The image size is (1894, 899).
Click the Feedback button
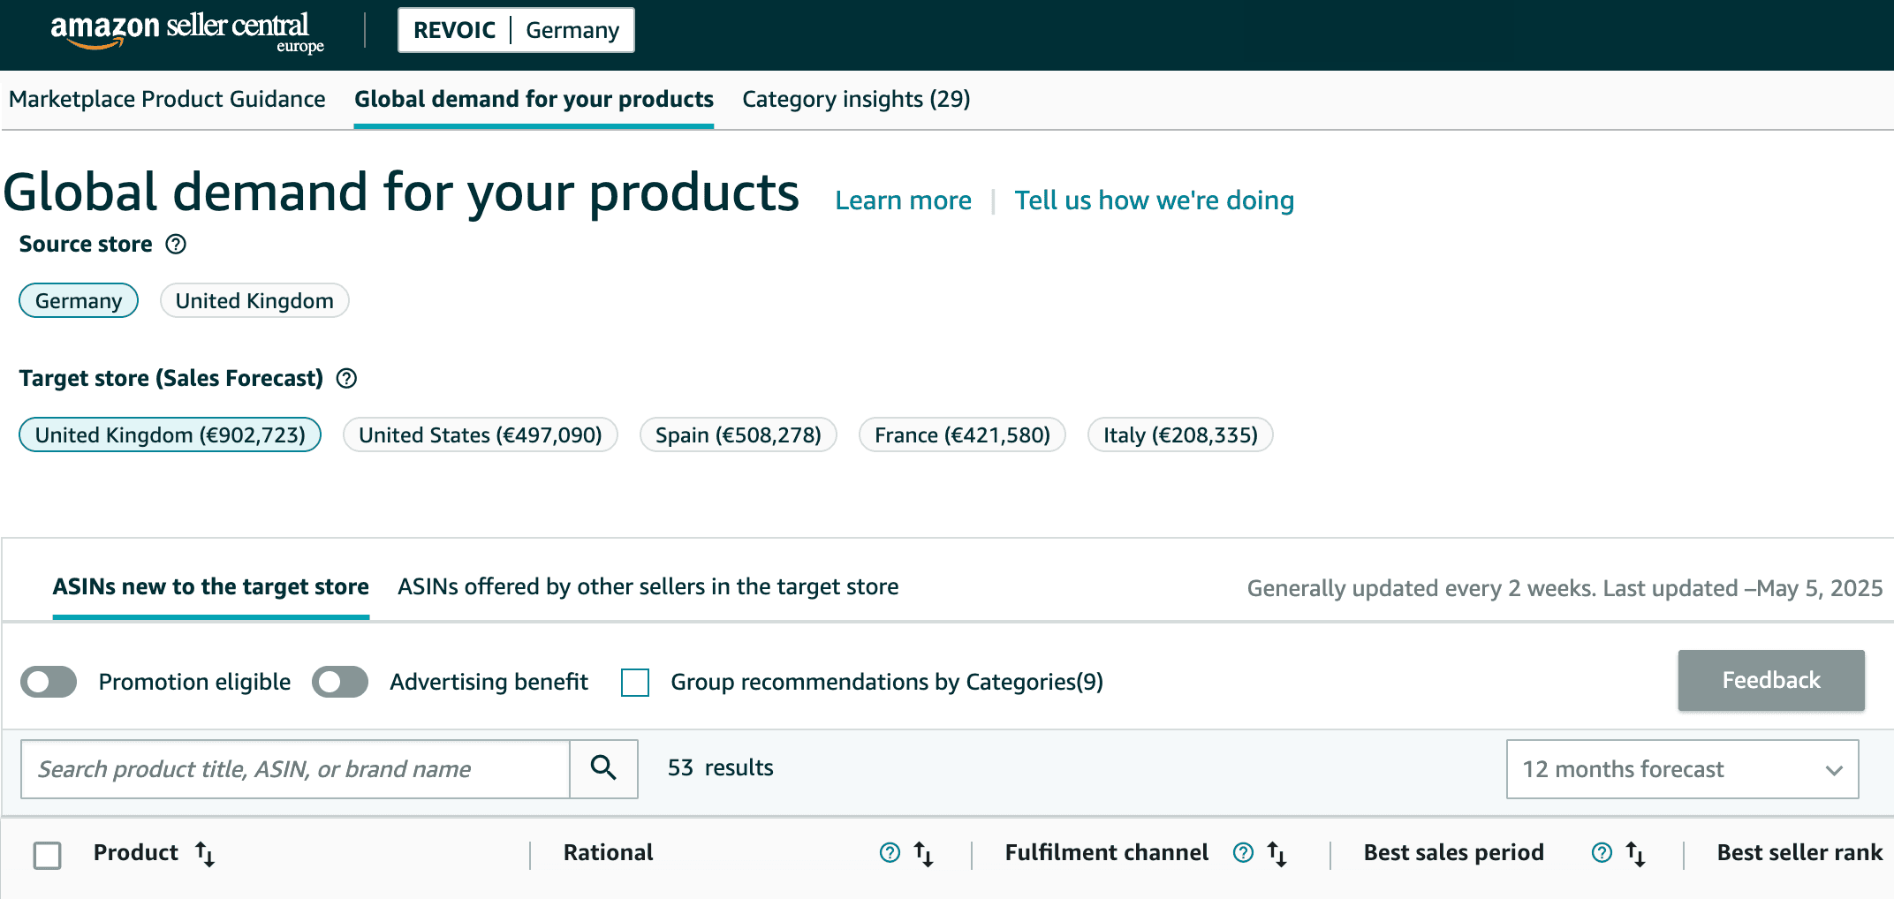point(1771,680)
